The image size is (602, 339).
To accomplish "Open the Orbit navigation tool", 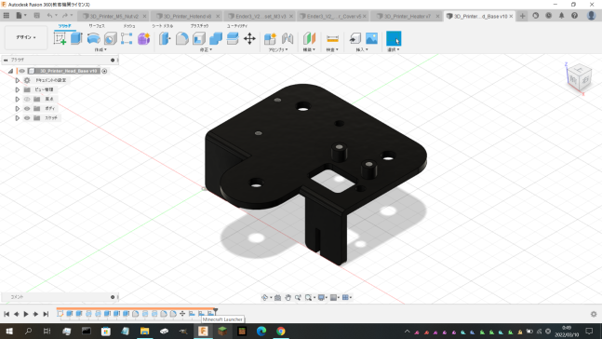I will point(264,297).
